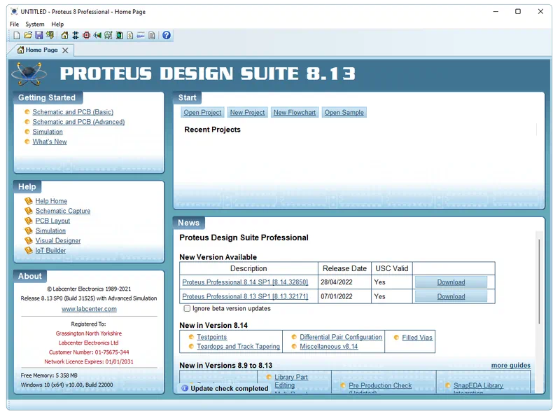Open the Project Notes toolbar icon
Screen dimensions: 560x414
point(152,36)
